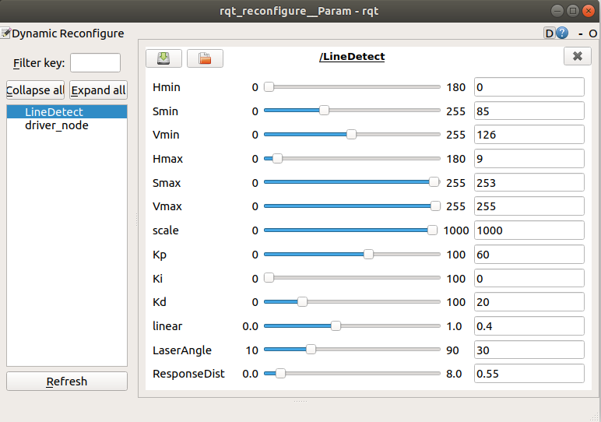Screen dimensions: 601x422
Task: Click the O close plugin button
Action: pos(592,33)
